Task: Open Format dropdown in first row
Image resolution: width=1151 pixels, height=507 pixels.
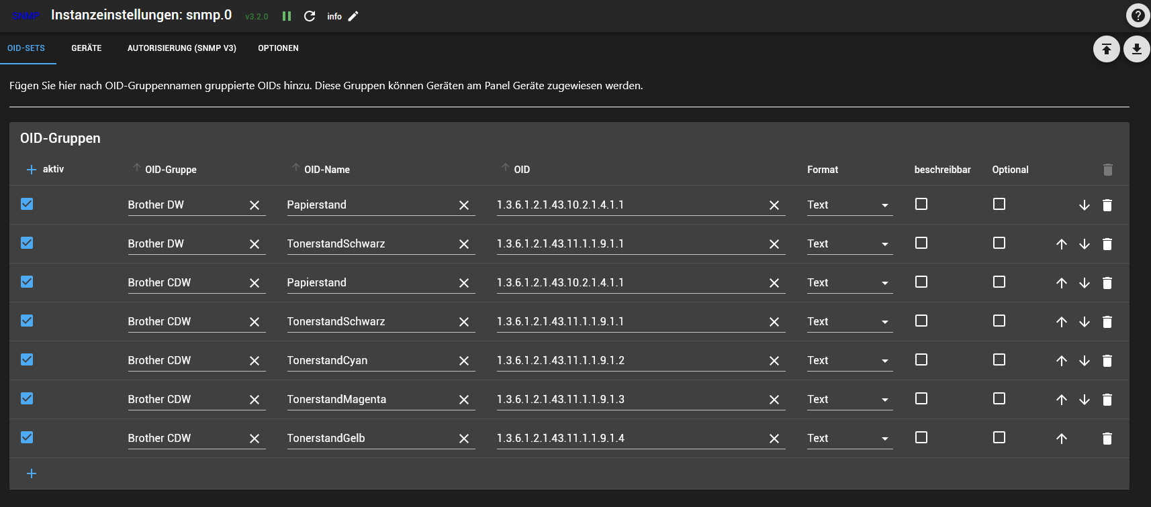Action: point(849,205)
